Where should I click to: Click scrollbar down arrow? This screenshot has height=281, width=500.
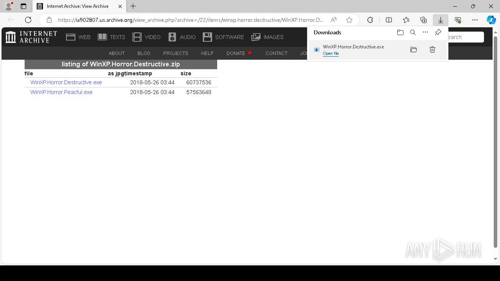496,259
